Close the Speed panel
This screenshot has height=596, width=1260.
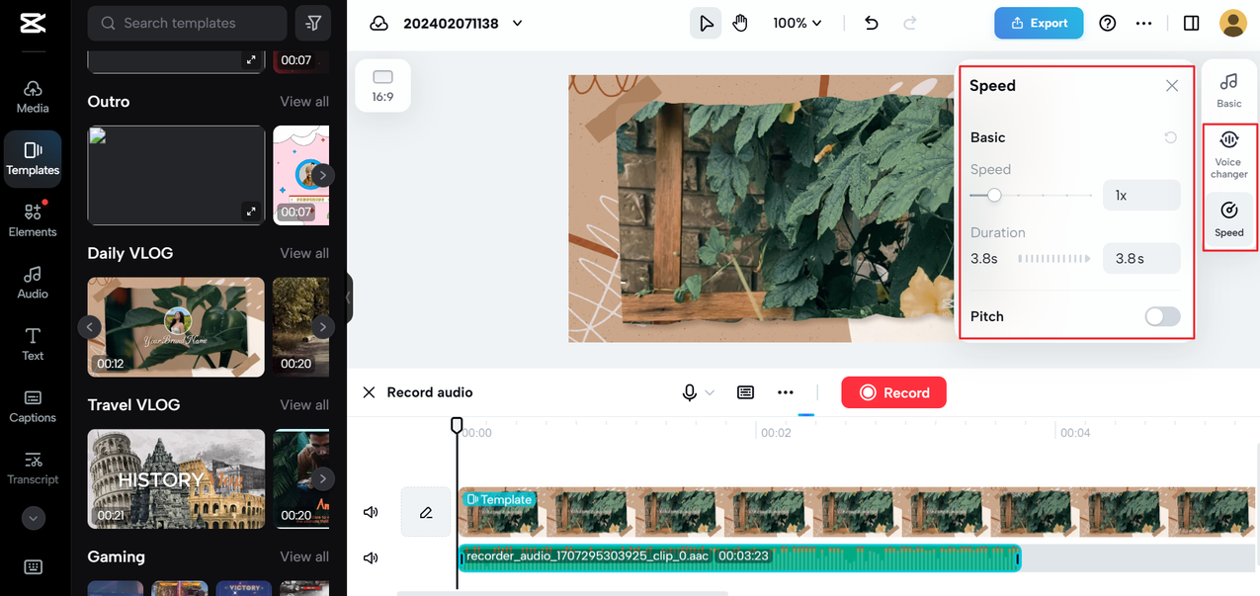(1172, 86)
